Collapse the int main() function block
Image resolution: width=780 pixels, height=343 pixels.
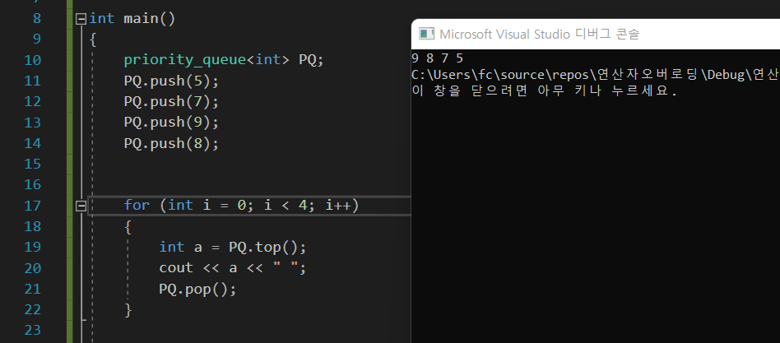[81, 19]
